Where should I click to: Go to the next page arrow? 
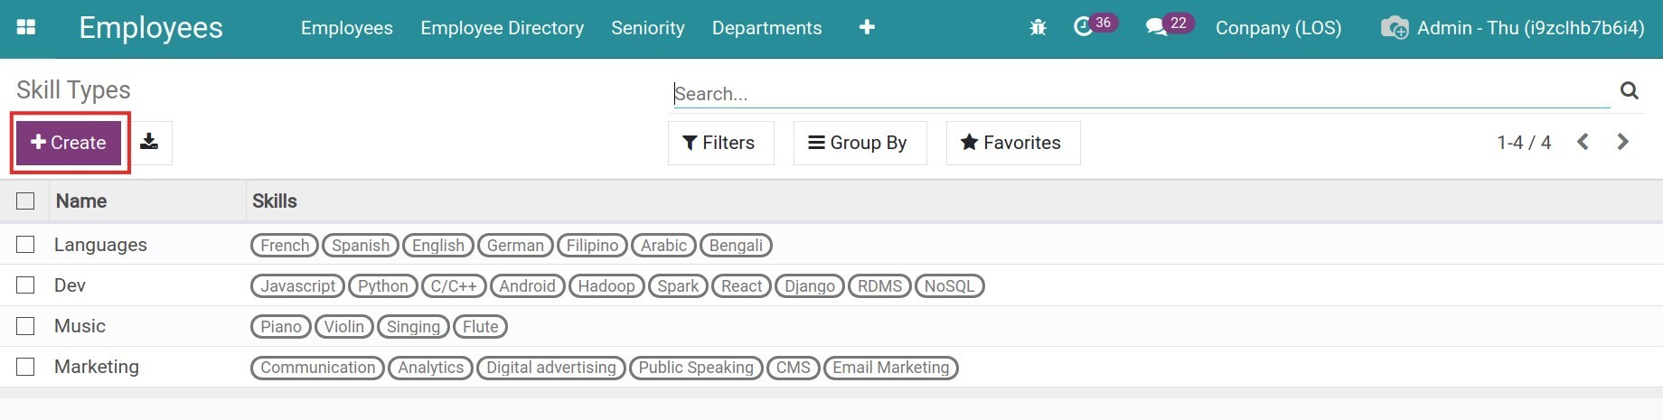[1623, 142]
